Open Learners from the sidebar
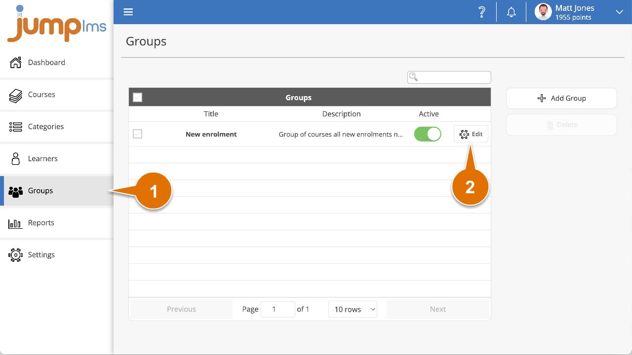The image size is (632, 355). pos(57,159)
